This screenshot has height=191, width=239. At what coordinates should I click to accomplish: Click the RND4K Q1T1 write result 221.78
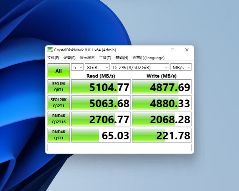(162, 135)
